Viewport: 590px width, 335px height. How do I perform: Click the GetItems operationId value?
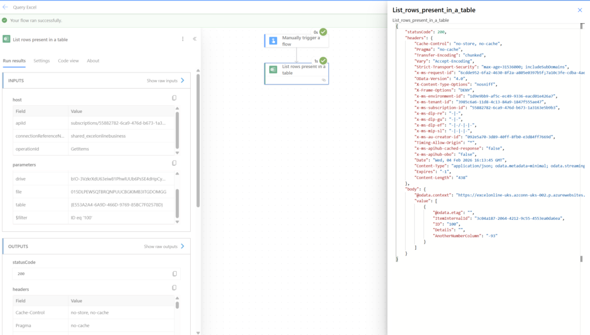(80, 149)
